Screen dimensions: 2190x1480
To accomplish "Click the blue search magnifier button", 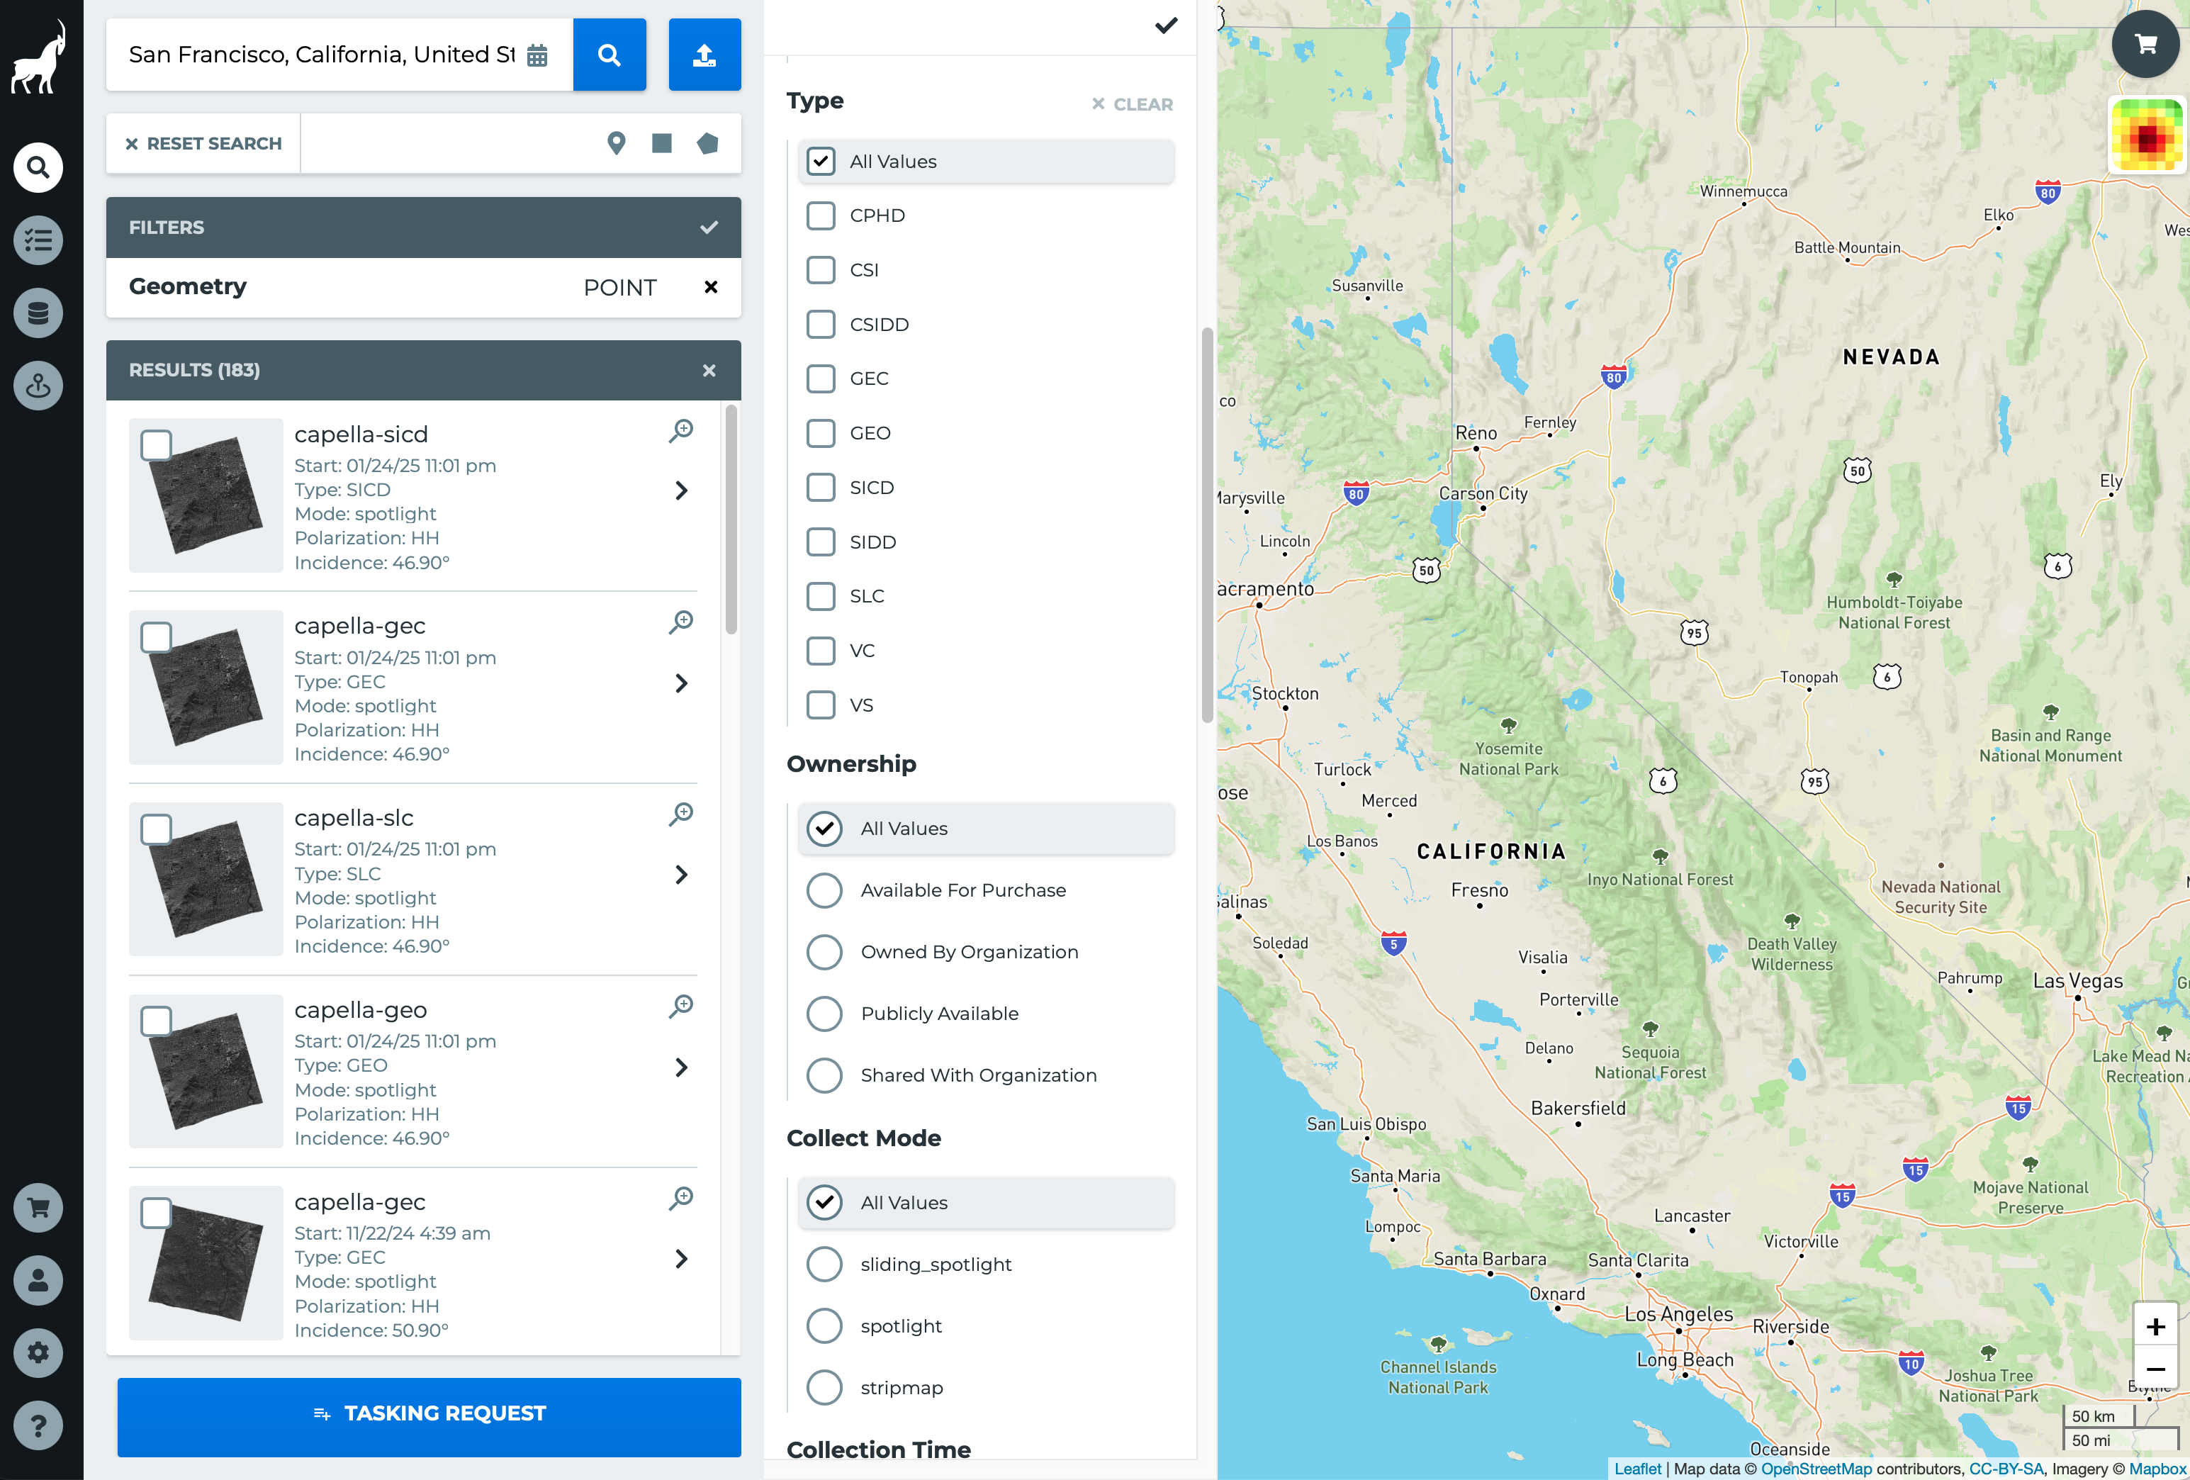I will (x=609, y=55).
